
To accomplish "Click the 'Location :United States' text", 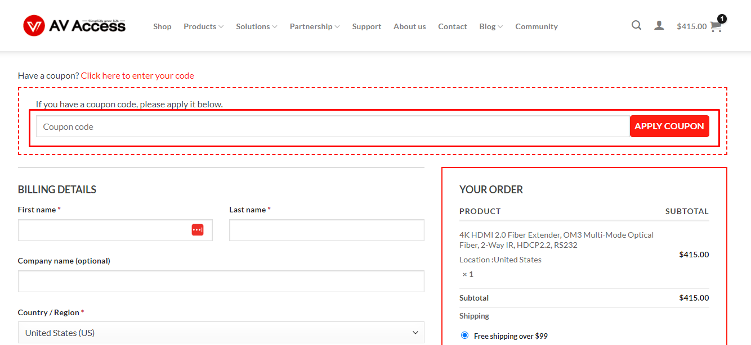I will coord(500,260).
